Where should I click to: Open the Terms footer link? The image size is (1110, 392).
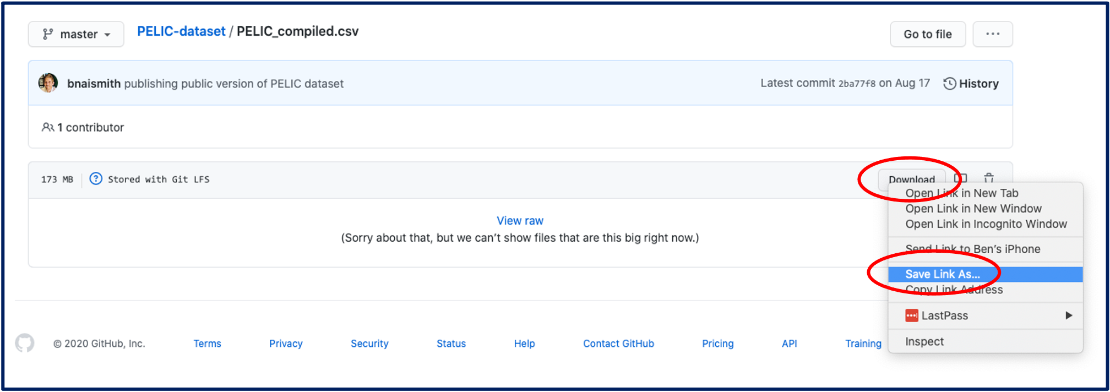(207, 344)
